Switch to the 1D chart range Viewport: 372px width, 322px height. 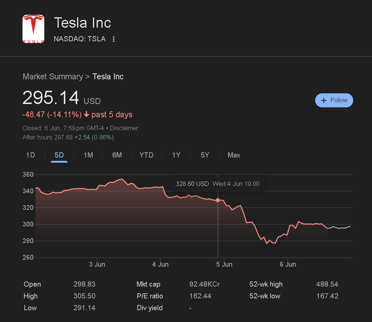(x=30, y=155)
